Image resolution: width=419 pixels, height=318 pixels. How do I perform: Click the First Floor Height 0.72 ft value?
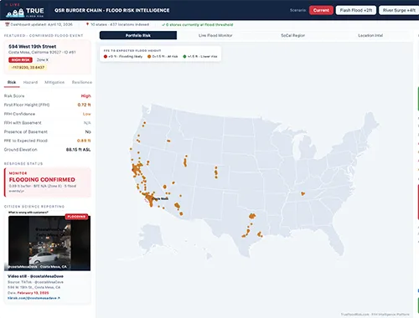[84, 105]
